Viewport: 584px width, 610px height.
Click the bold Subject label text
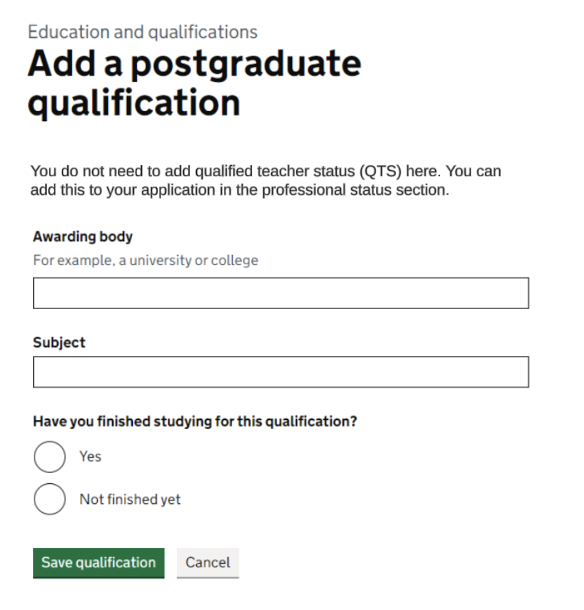pyautogui.click(x=59, y=342)
